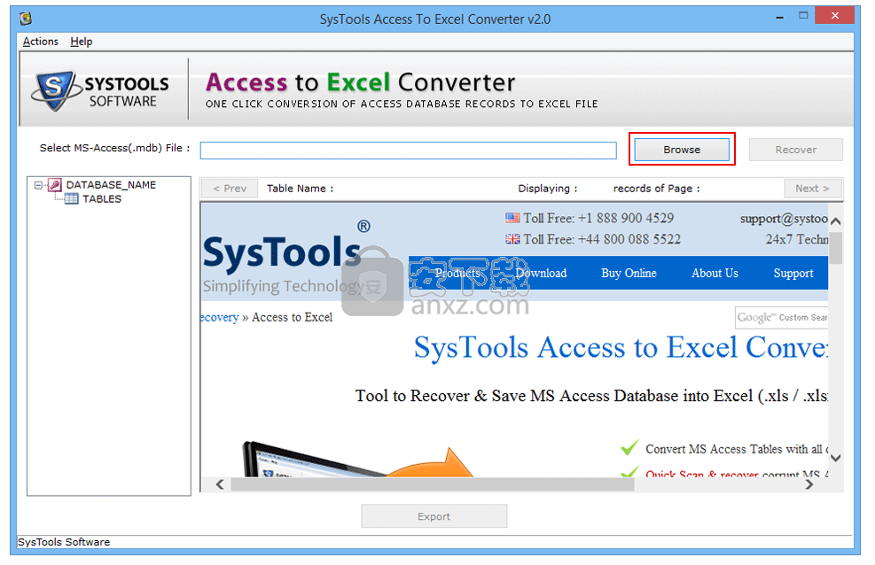Click the green checkmark beside Convert MS Access Tables
The image size is (875, 565).
point(629,447)
